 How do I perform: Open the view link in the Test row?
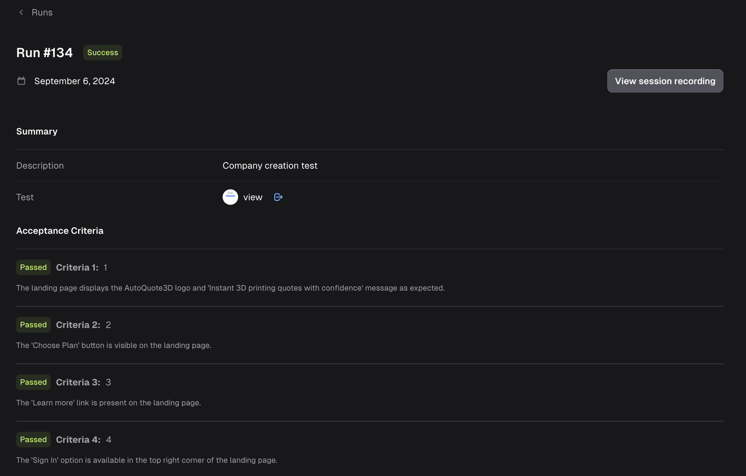click(252, 197)
